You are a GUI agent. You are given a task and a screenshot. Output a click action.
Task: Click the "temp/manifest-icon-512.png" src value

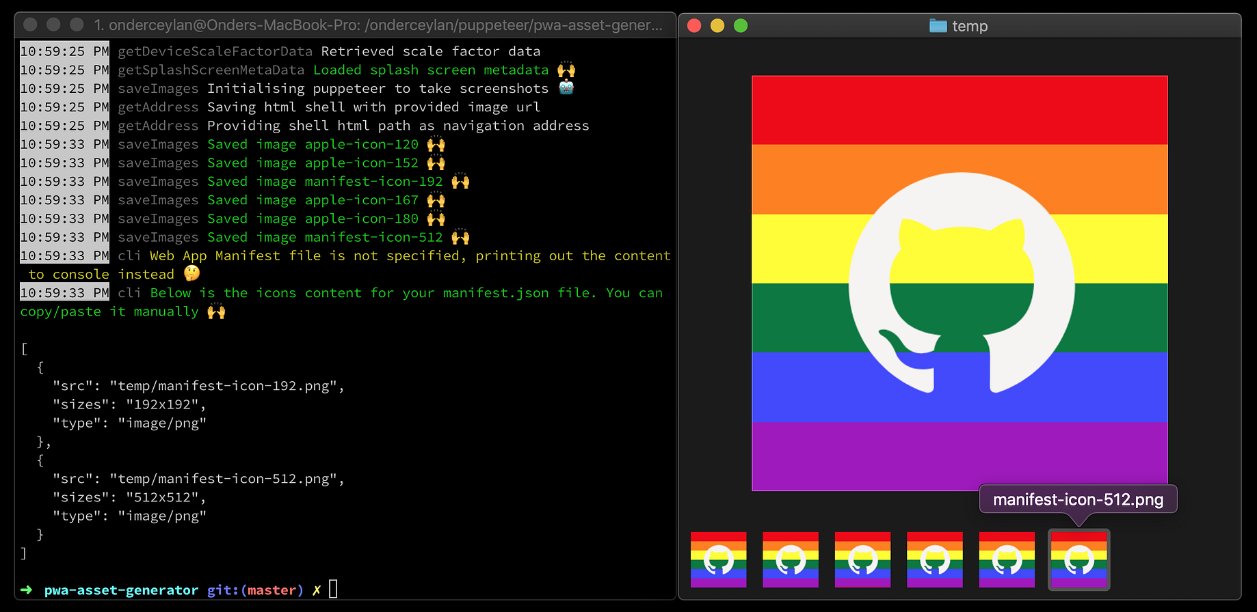(x=223, y=479)
